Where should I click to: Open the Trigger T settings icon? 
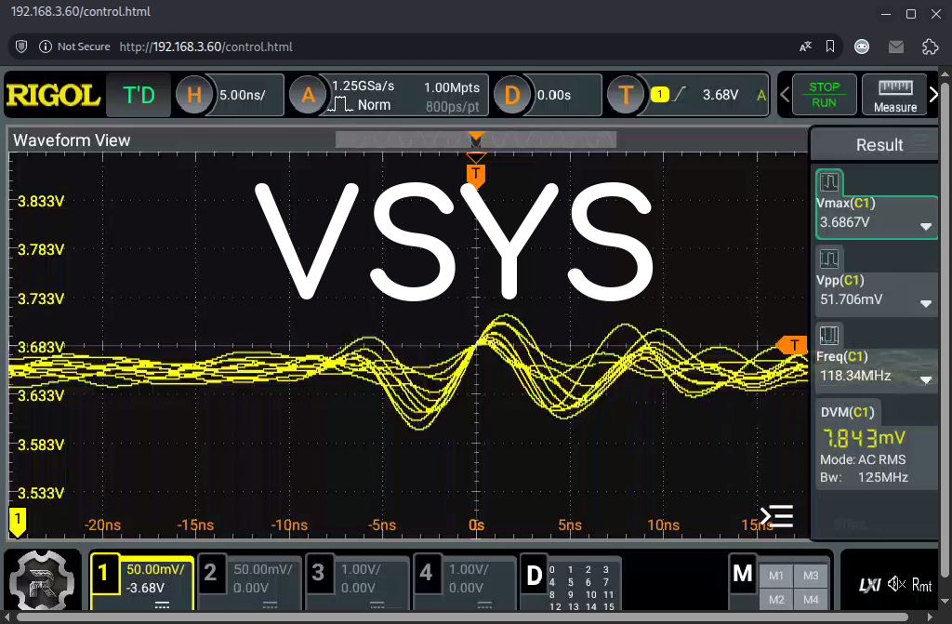click(626, 96)
